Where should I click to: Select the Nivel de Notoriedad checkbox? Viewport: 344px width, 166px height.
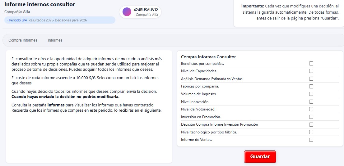click(x=311, y=109)
